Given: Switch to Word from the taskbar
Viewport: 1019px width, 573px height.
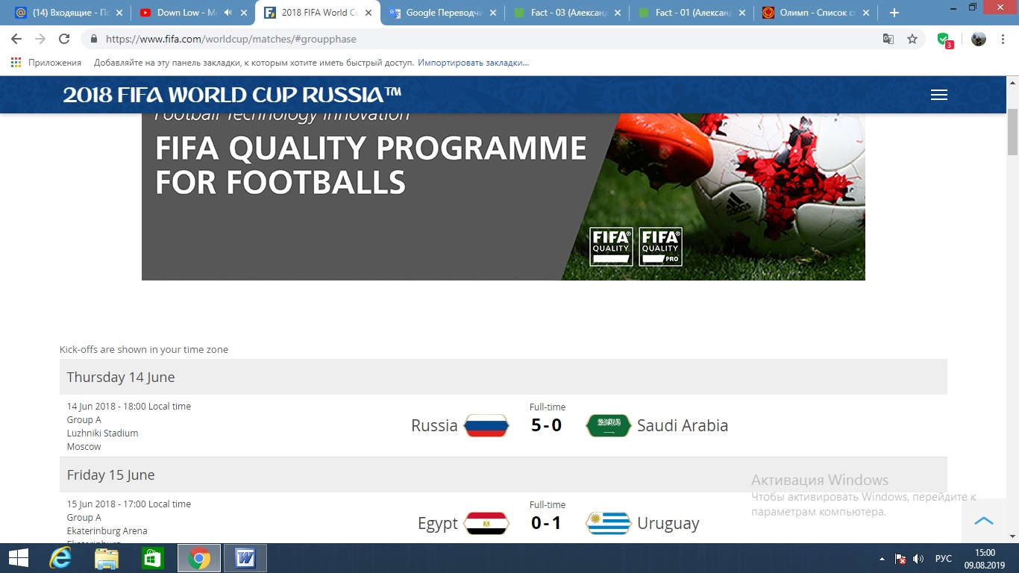Looking at the screenshot, I should [x=245, y=558].
